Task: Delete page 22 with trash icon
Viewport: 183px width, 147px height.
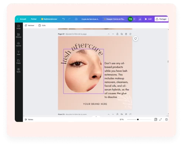Action: click(x=126, y=34)
